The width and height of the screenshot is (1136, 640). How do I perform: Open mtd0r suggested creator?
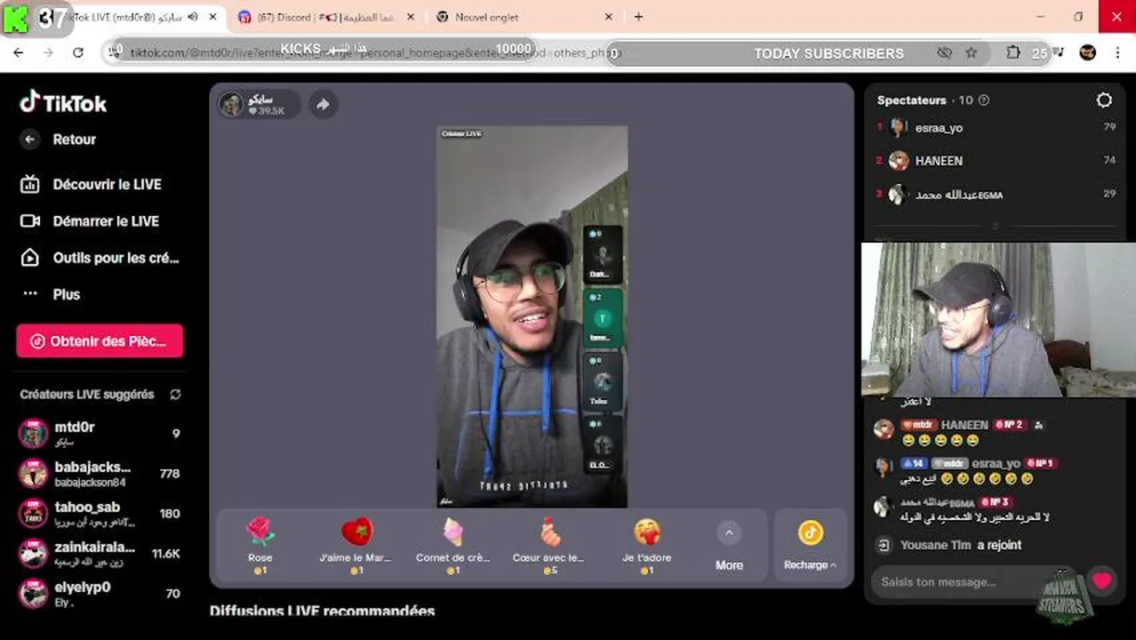(x=100, y=433)
